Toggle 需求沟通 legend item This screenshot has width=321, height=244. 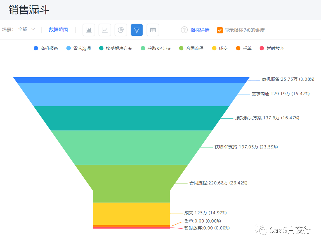point(79,49)
